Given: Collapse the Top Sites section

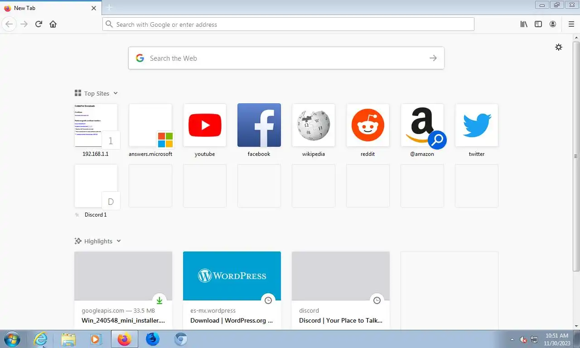Looking at the screenshot, I should pyautogui.click(x=116, y=93).
